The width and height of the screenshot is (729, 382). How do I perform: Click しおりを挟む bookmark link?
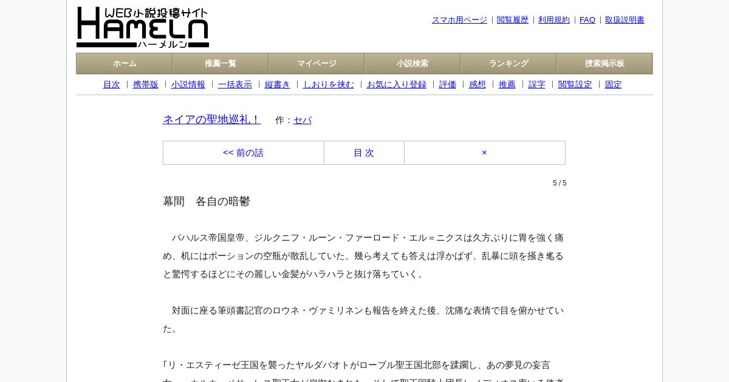pyautogui.click(x=329, y=85)
